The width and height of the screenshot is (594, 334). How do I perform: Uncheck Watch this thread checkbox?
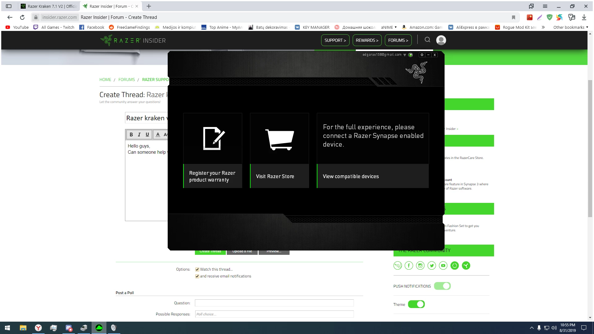[x=197, y=269]
